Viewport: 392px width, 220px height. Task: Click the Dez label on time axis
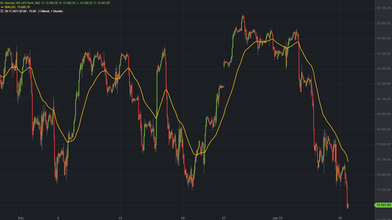[x=21, y=218]
